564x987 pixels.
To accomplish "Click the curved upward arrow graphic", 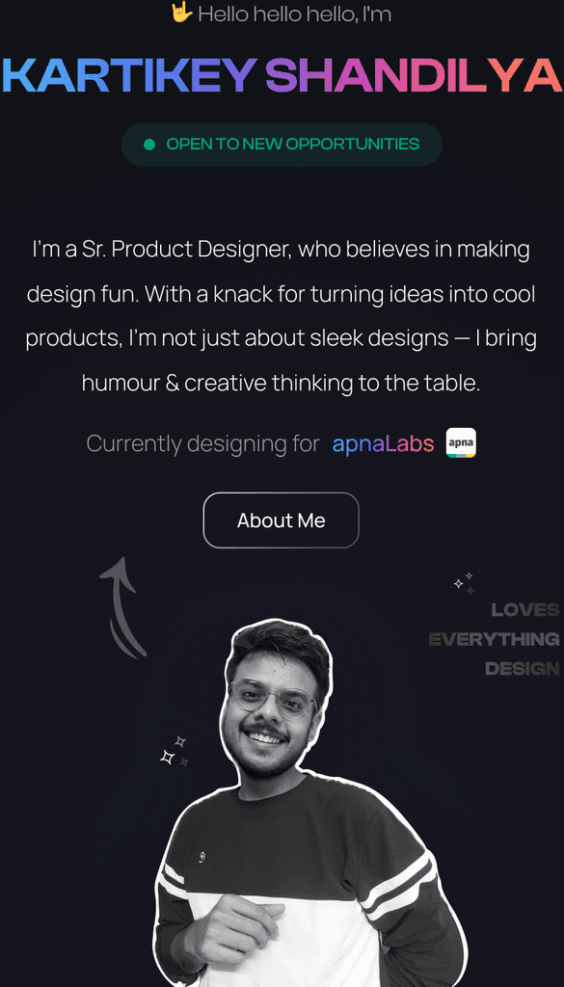I will click(122, 607).
